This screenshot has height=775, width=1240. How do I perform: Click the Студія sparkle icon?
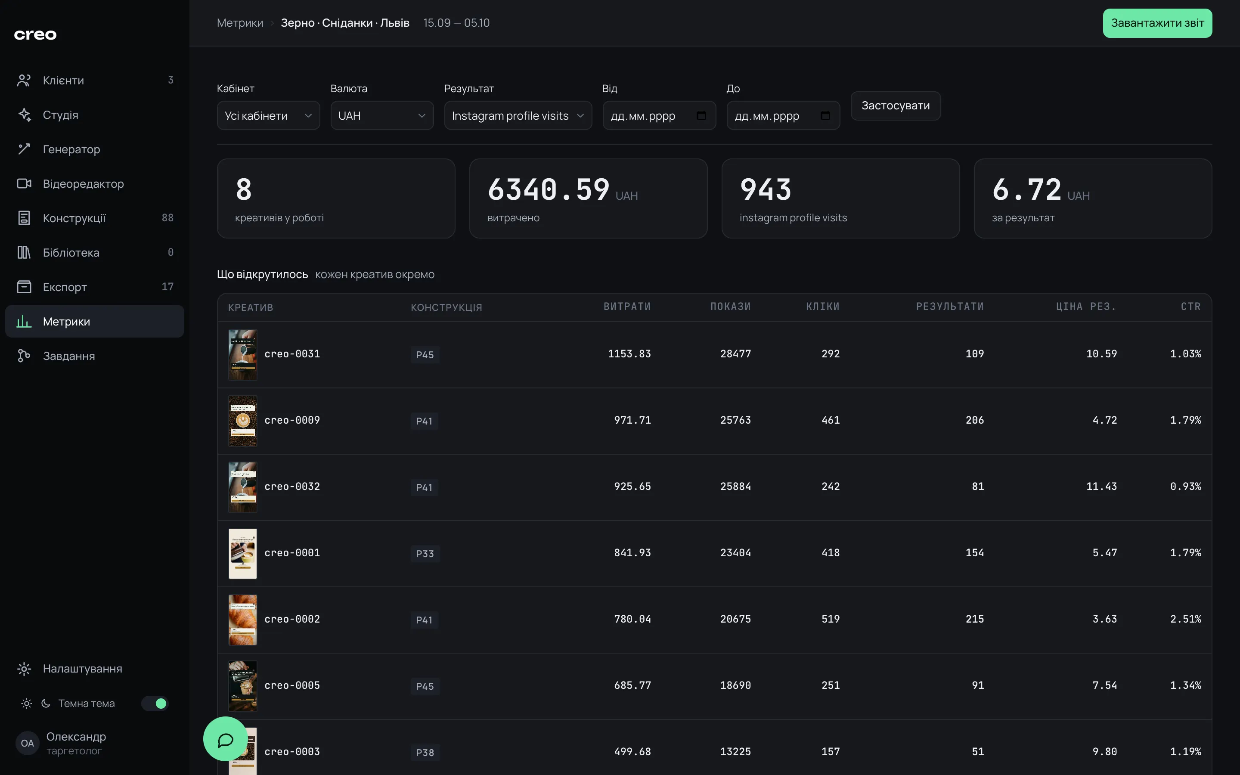click(24, 115)
